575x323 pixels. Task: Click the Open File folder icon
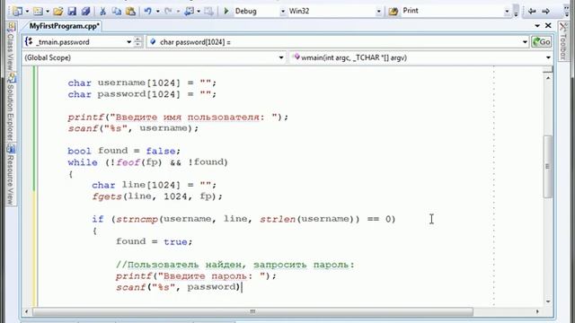57,12
